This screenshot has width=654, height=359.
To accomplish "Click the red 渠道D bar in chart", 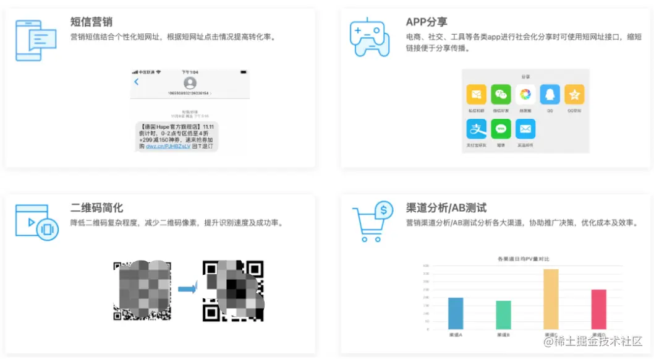I will click(x=599, y=309).
